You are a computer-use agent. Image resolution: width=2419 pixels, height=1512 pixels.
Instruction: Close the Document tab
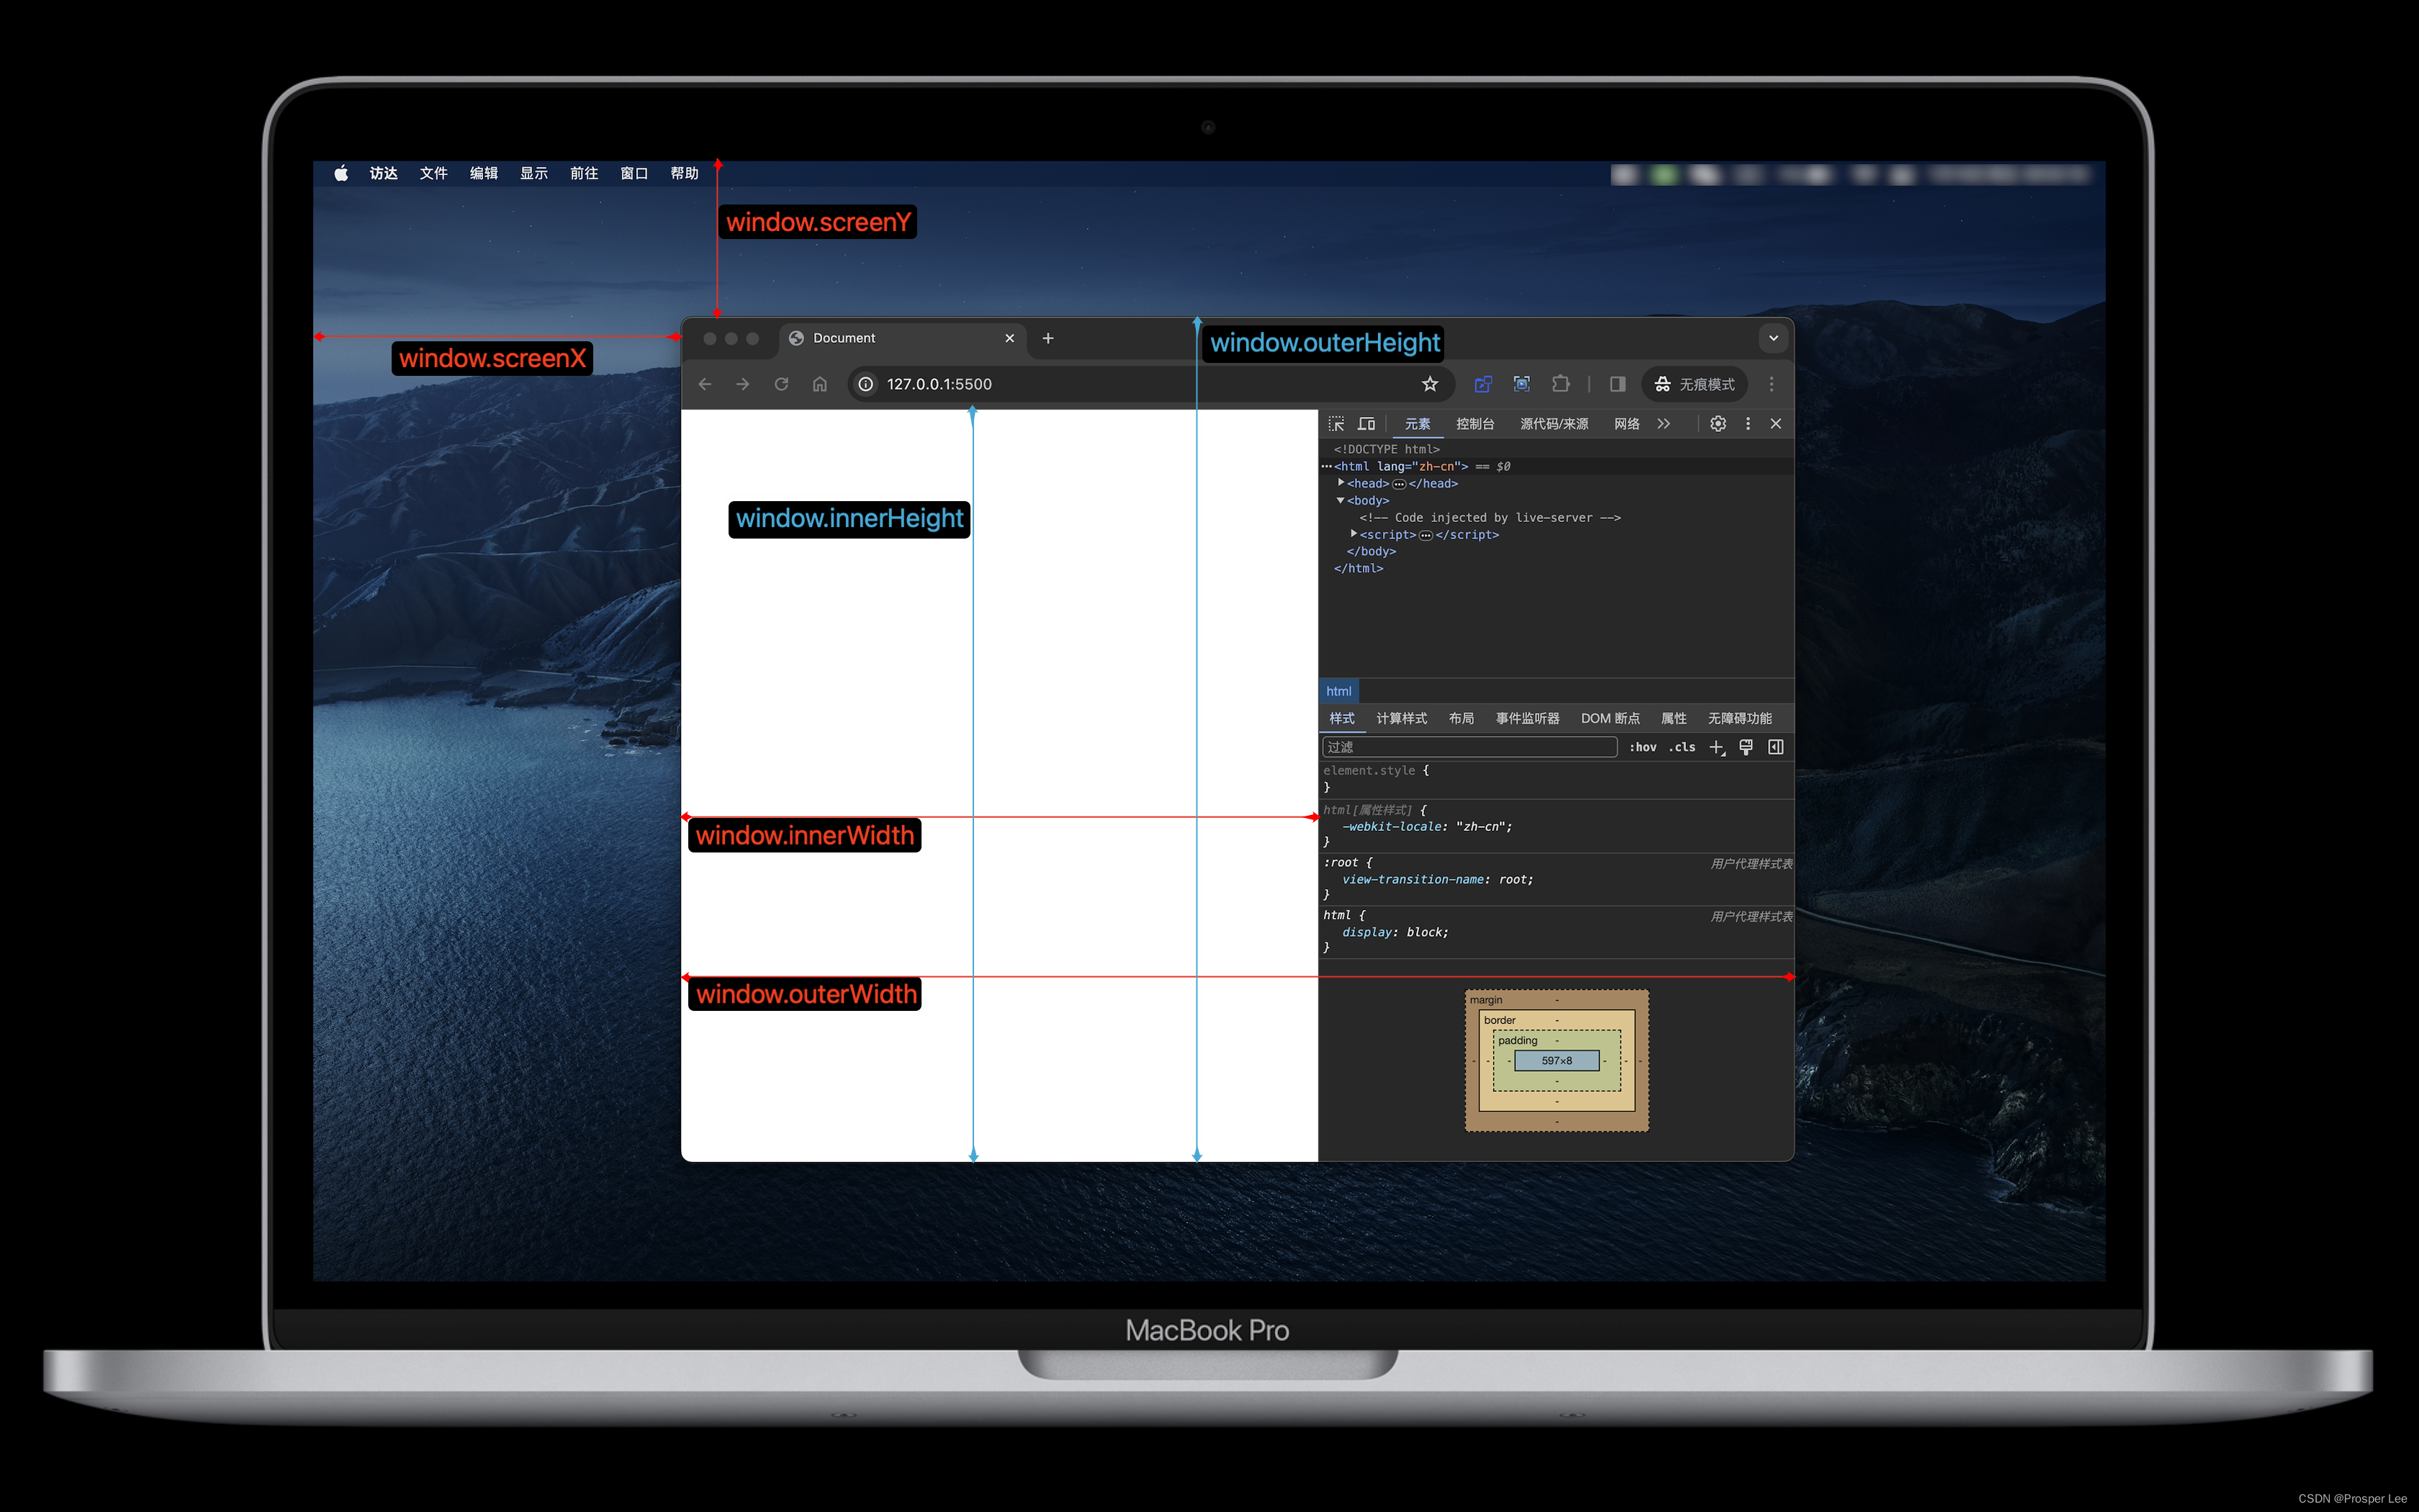[1009, 338]
